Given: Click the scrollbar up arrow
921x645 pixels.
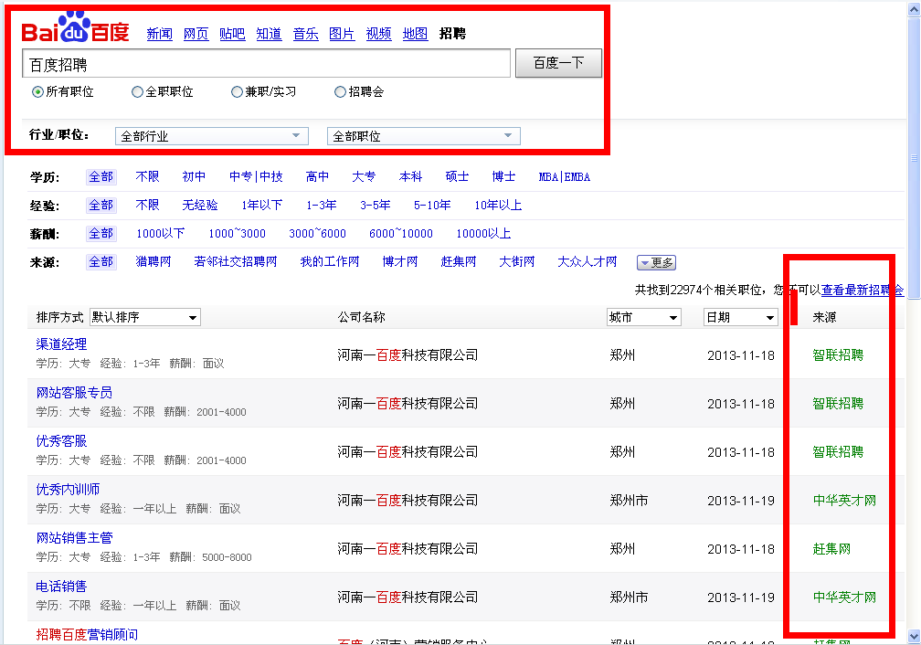Looking at the screenshot, I should point(914,8).
